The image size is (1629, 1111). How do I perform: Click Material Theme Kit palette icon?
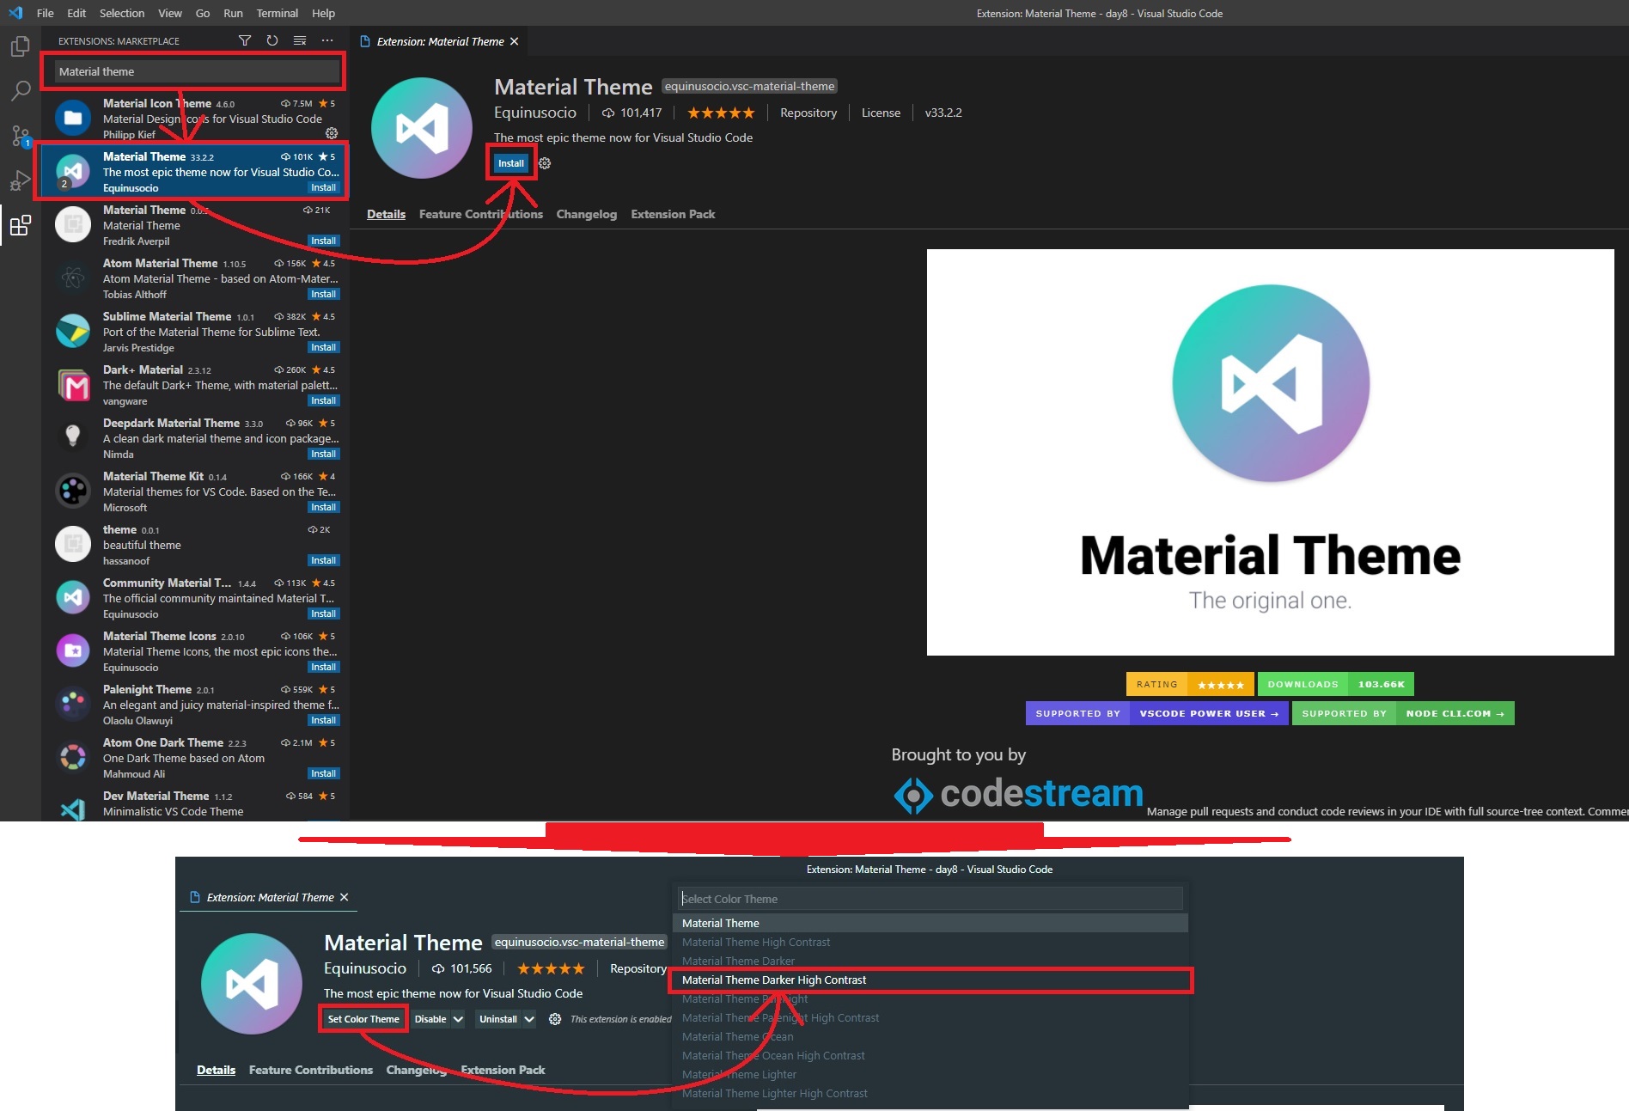73,491
